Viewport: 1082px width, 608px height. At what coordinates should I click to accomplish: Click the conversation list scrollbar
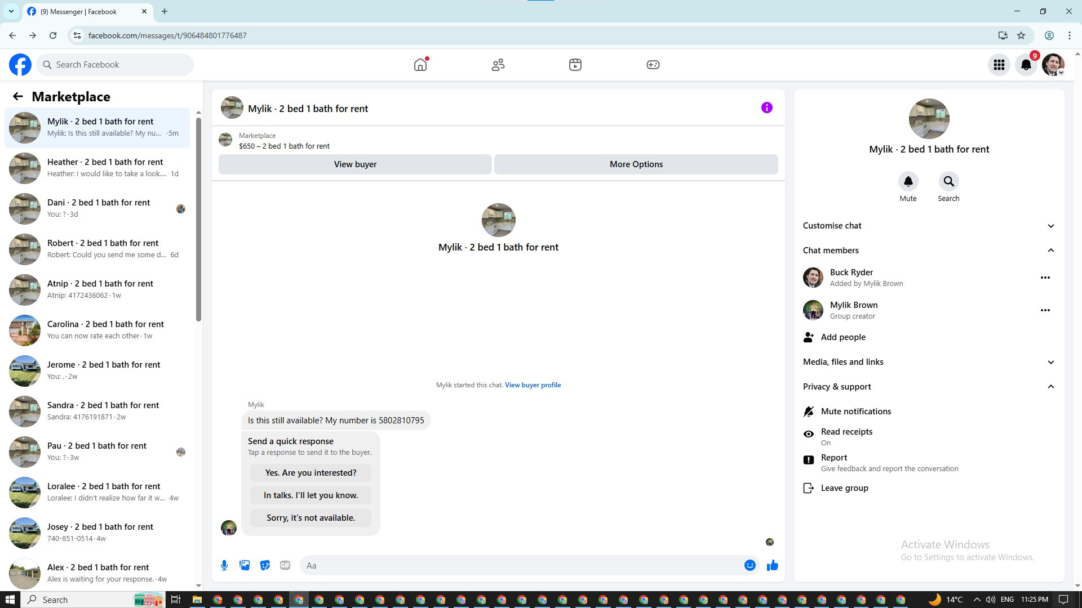click(198, 220)
